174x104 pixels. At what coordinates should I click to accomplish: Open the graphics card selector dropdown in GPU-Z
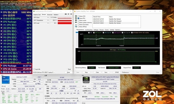pyautogui.click(x=44, y=72)
